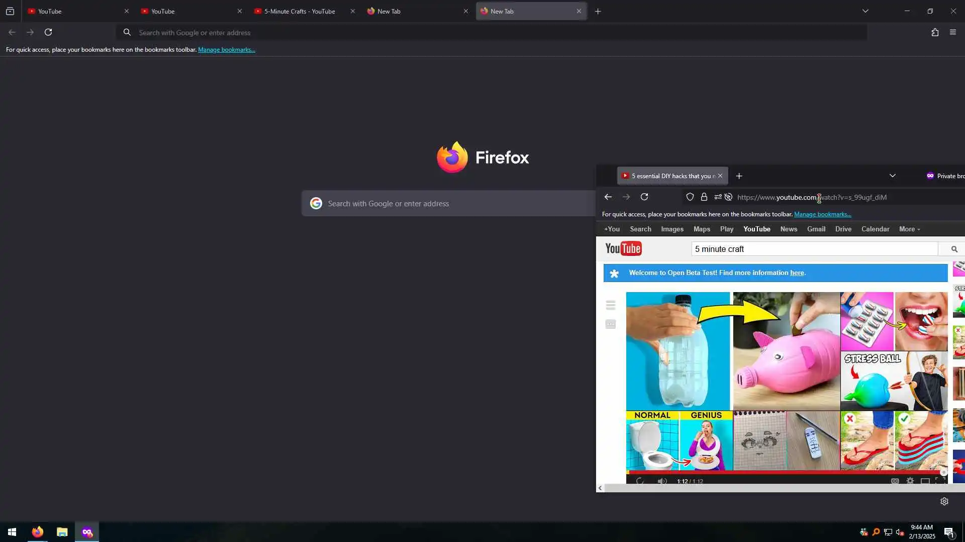This screenshot has height=542, width=965.
Task: Mute the video volume speaker
Action: coord(662,481)
